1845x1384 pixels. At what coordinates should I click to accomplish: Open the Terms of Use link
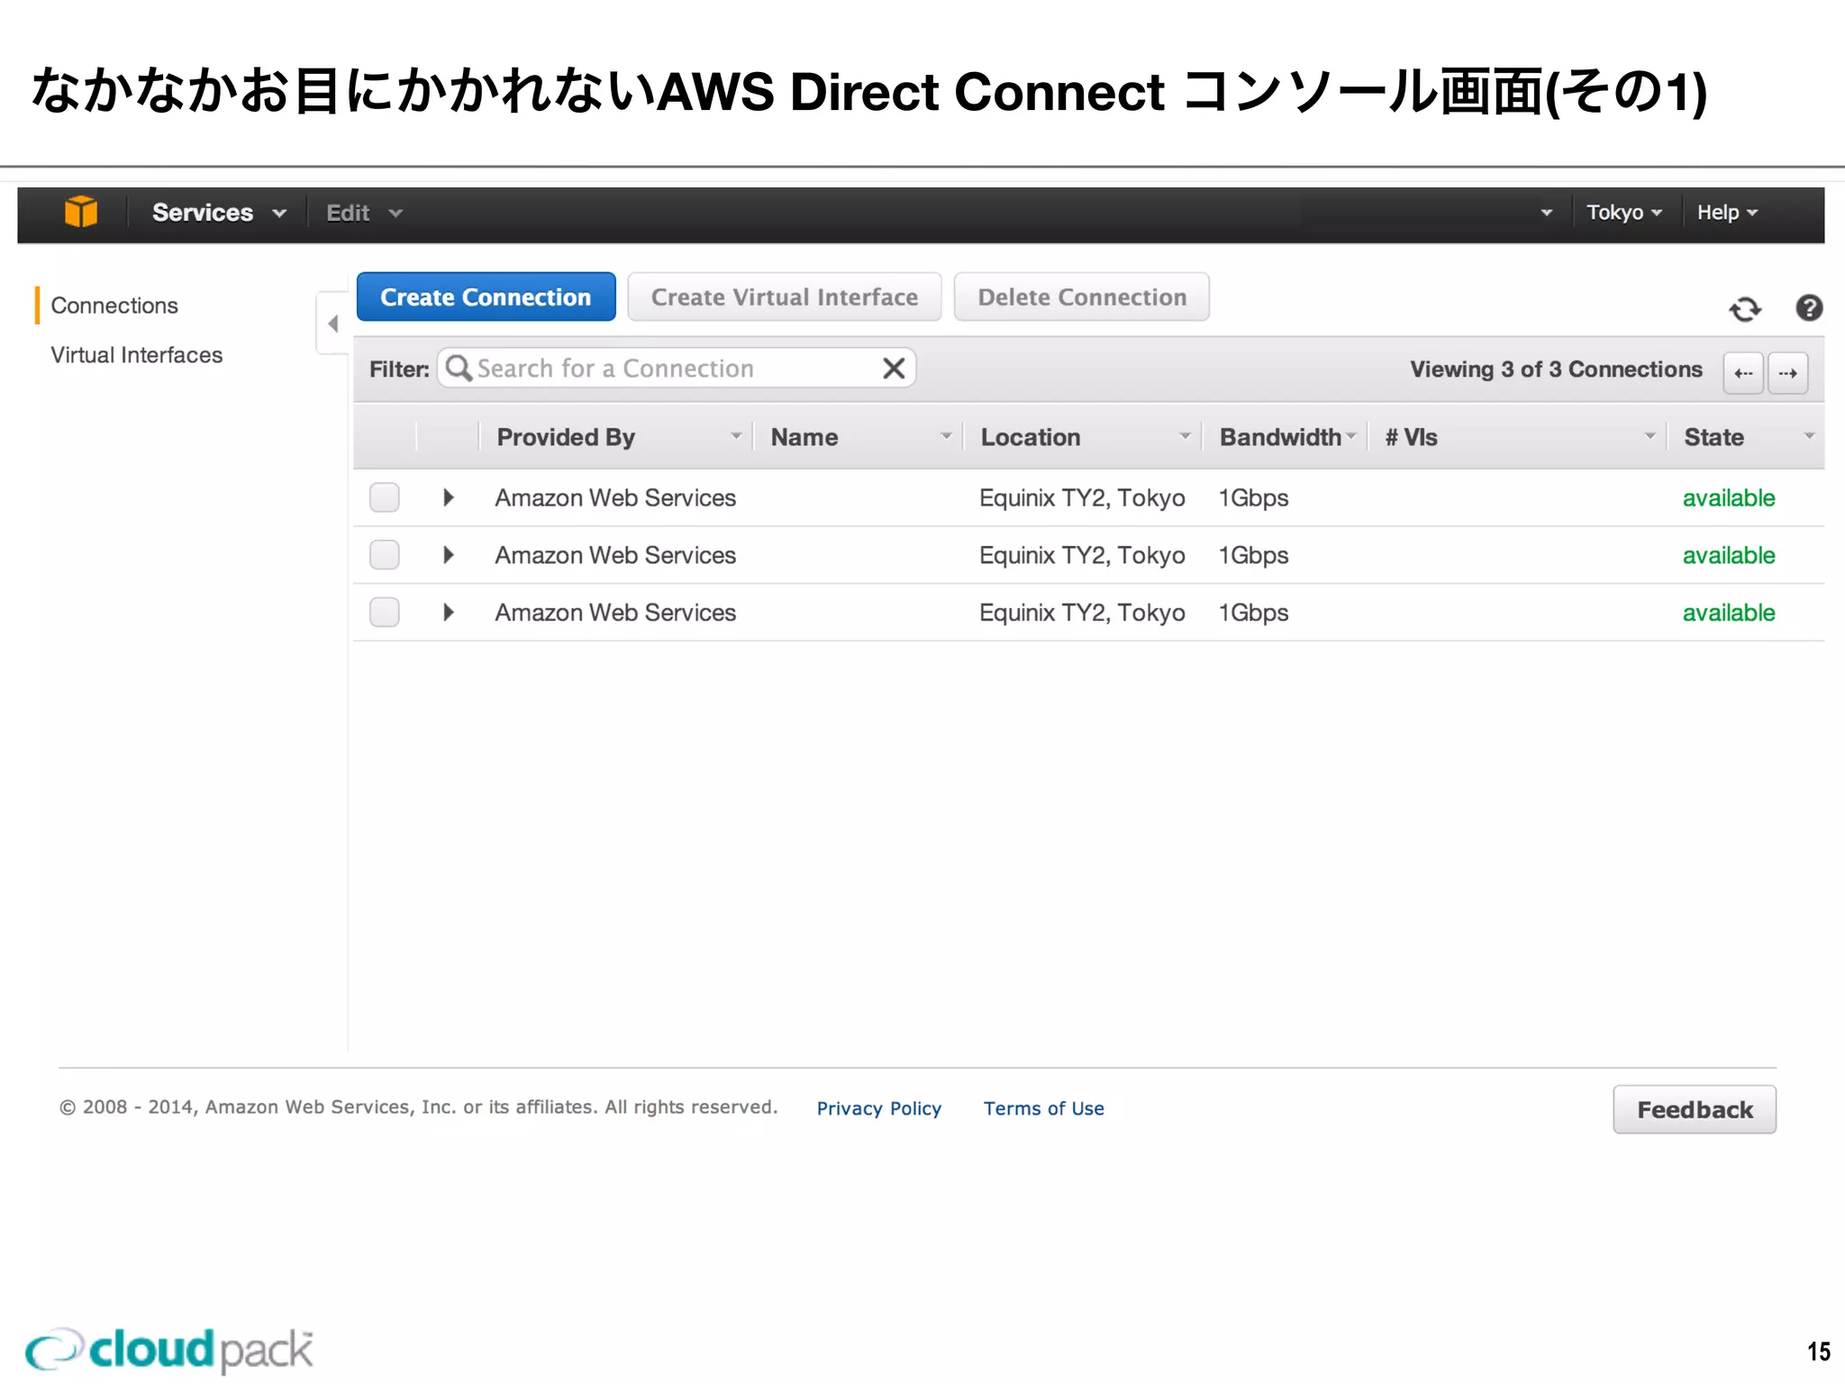[1043, 1109]
